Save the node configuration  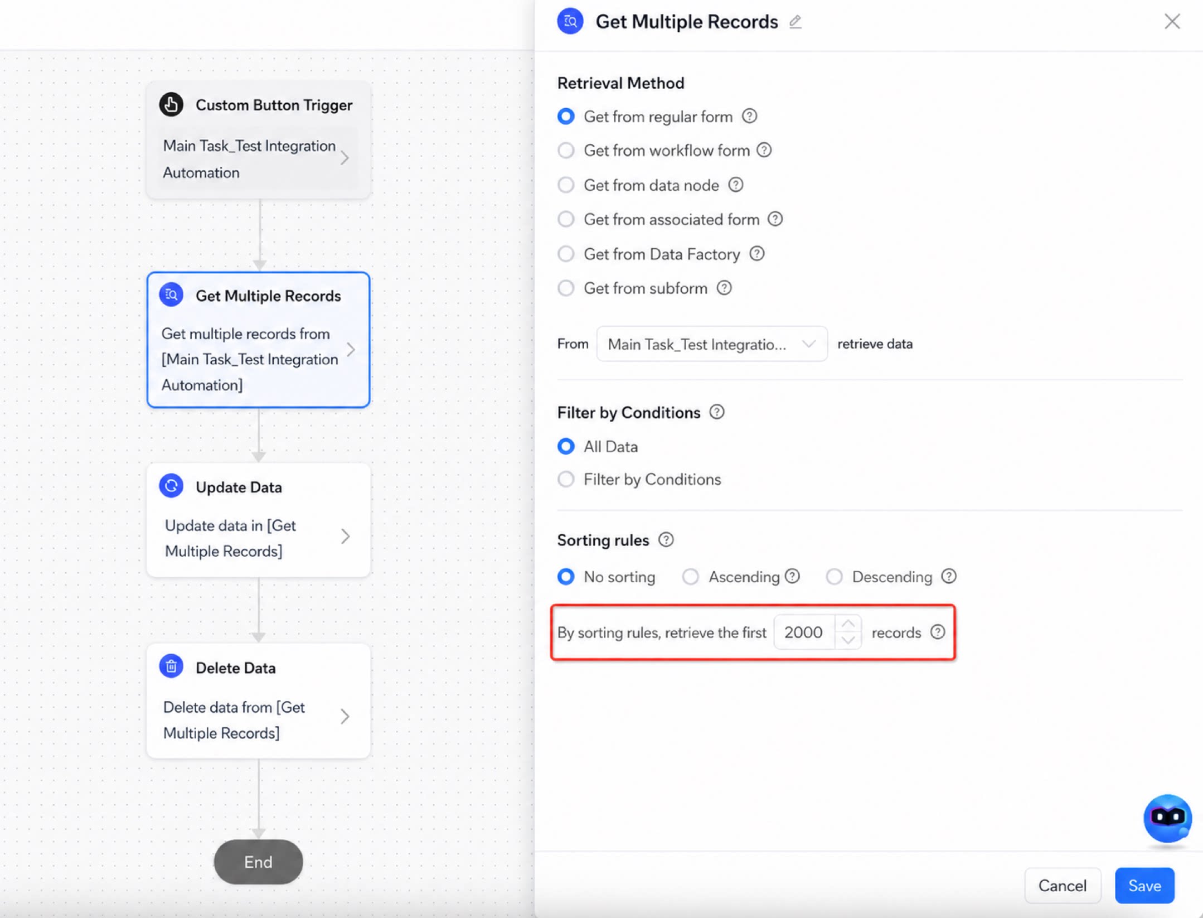tap(1144, 886)
